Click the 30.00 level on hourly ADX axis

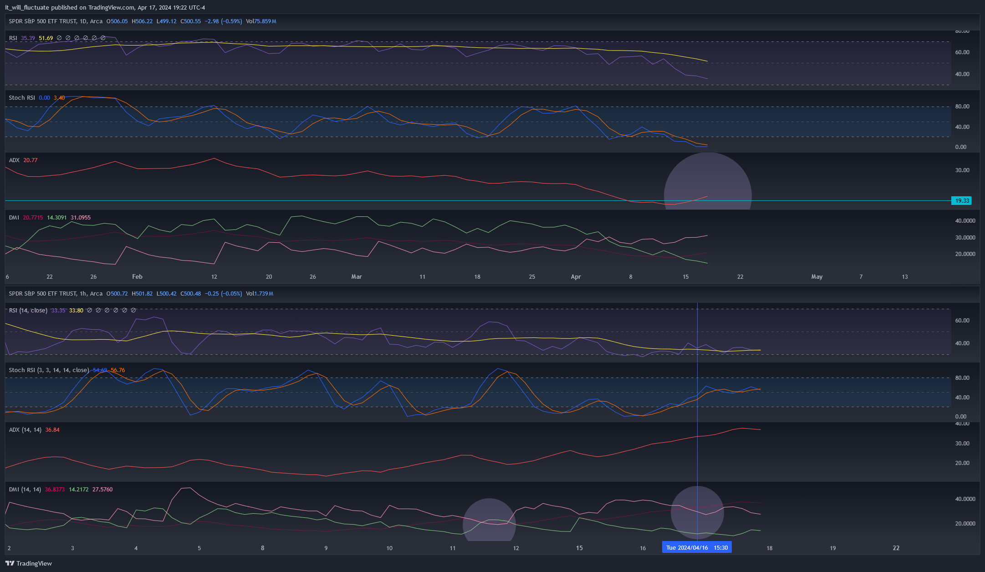click(962, 444)
